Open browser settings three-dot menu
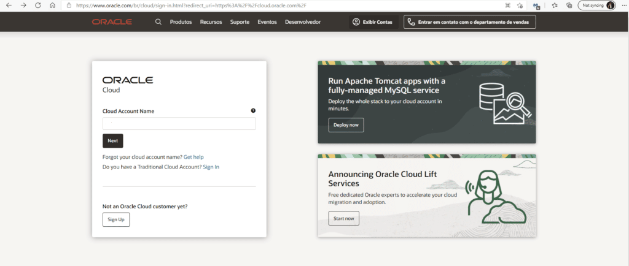This screenshot has width=629, height=266. click(x=623, y=5)
